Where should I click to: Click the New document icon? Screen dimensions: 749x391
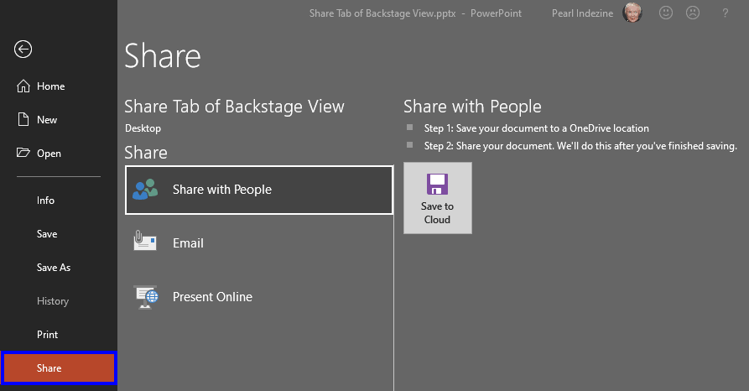(x=23, y=119)
